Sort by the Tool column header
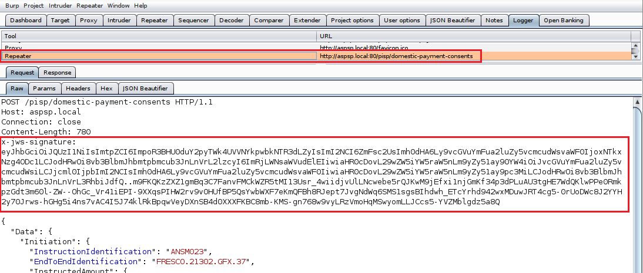643x273 pixels. click(x=159, y=36)
